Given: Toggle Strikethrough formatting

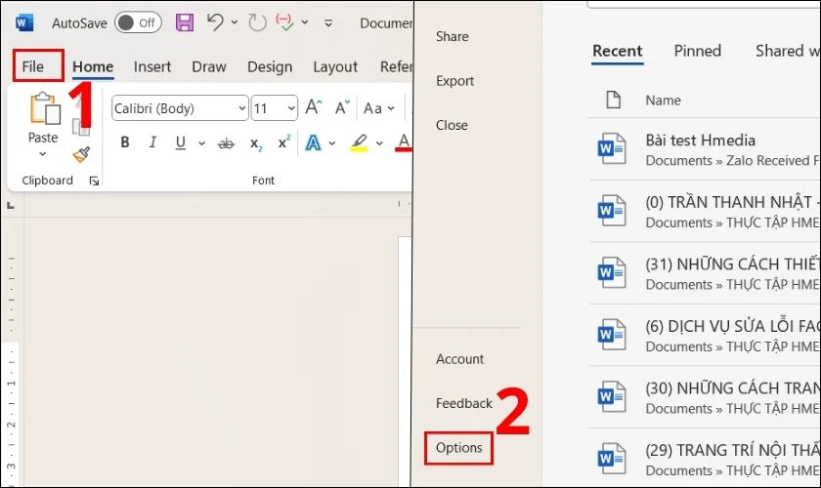Looking at the screenshot, I should pyautogui.click(x=226, y=142).
